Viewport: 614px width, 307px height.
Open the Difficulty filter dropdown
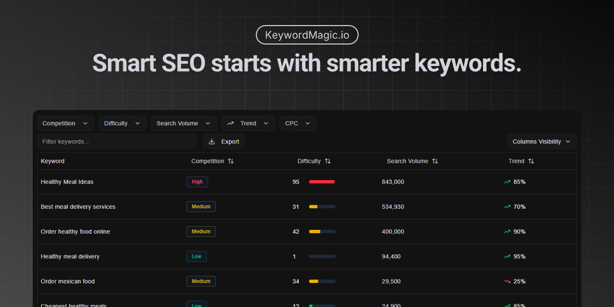(x=122, y=123)
